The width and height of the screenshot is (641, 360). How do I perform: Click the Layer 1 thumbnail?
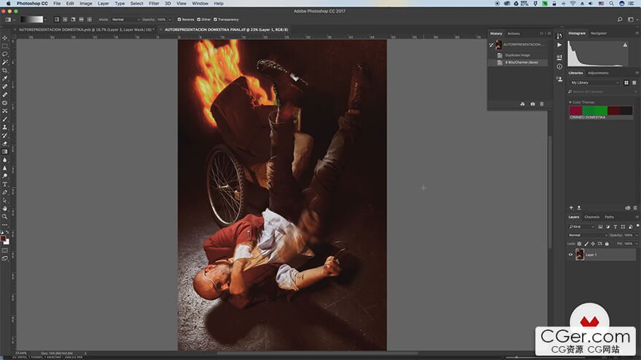click(580, 255)
